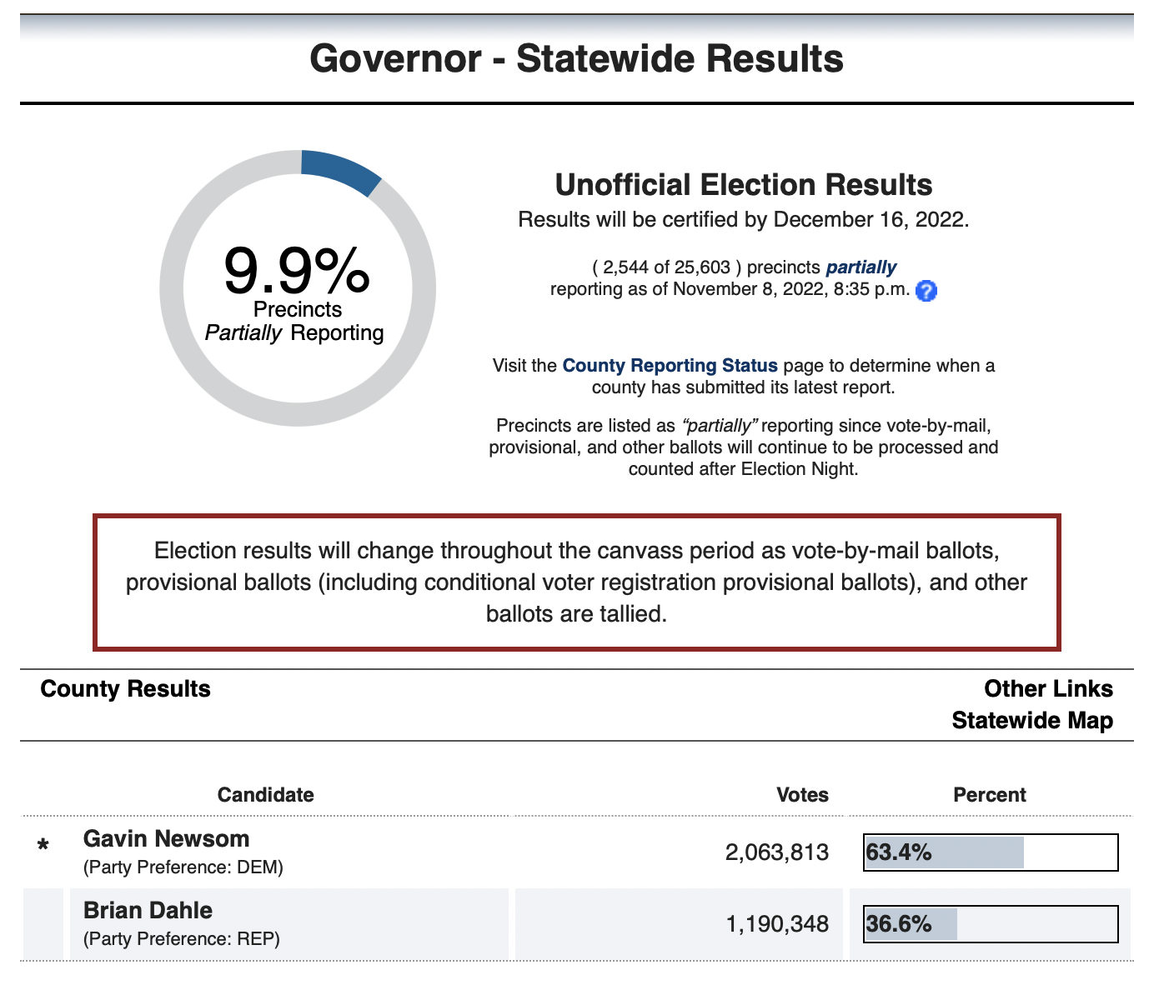Image resolution: width=1154 pixels, height=985 pixels.
Task: Open the Statewide Map link
Action: pyautogui.click(x=1032, y=720)
